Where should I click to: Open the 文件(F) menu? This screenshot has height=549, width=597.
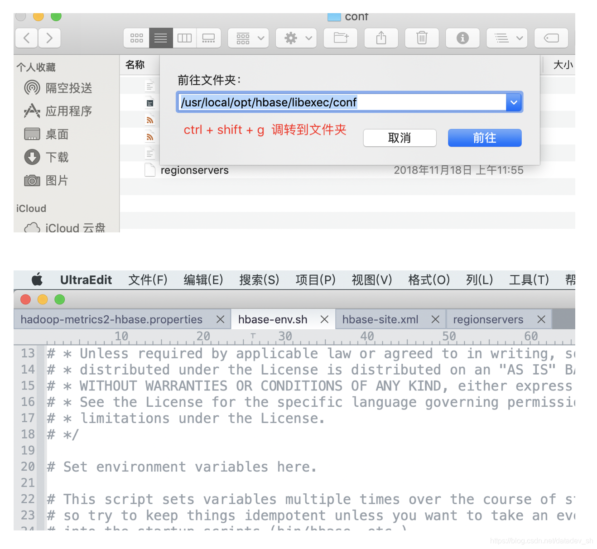click(148, 280)
